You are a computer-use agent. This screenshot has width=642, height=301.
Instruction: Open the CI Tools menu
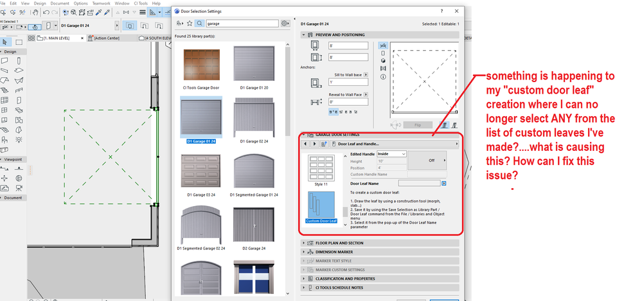pos(141,3)
